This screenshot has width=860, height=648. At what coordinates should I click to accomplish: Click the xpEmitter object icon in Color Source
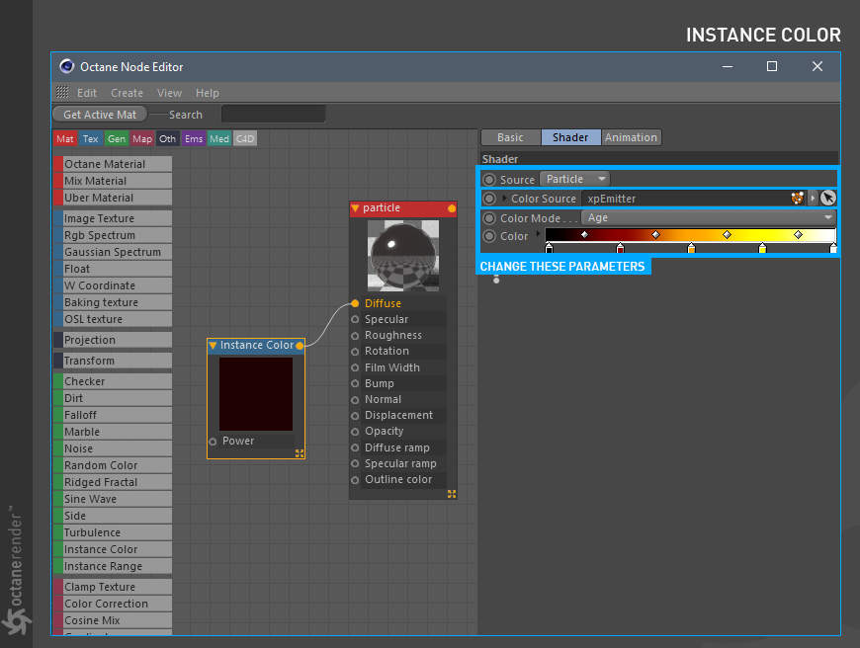798,199
